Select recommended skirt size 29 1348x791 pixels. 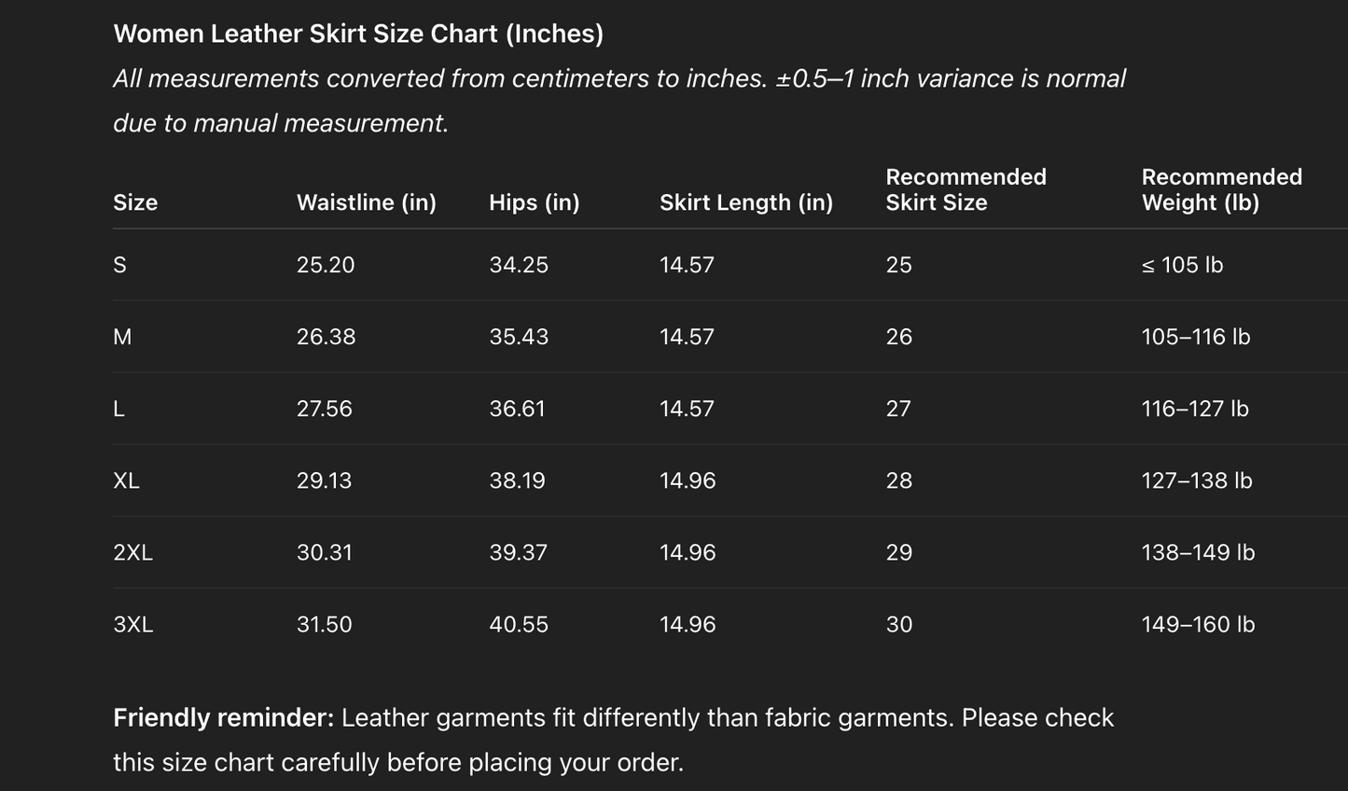pyautogui.click(x=898, y=552)
